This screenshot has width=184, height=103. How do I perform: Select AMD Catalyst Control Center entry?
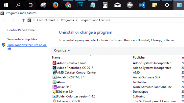(x=76, y=72)
